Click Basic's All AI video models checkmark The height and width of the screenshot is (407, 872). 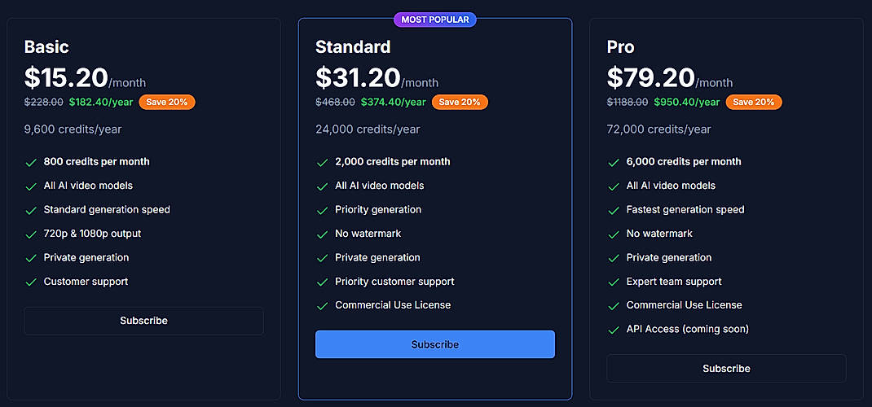[31, 186]
